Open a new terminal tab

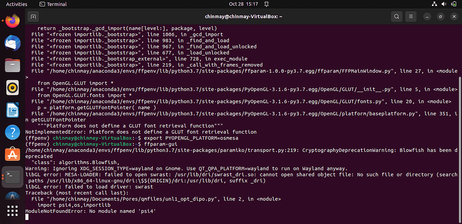click(x=33, y=17)
